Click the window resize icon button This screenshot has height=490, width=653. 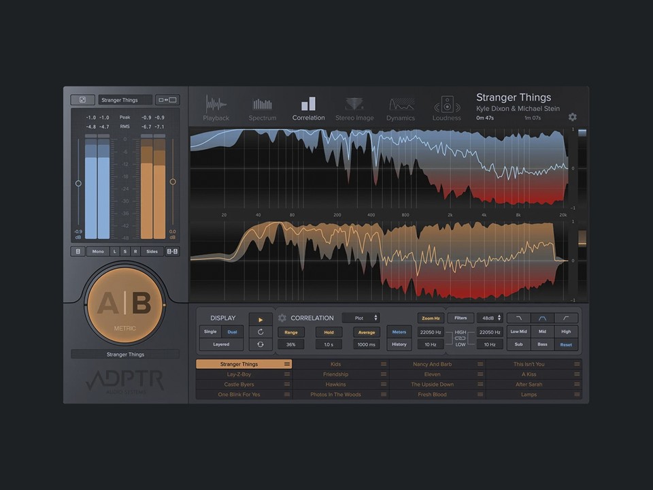tap(167, 100)
